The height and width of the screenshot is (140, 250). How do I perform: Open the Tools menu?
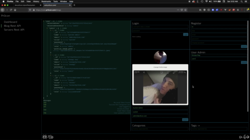coord(55,2)
